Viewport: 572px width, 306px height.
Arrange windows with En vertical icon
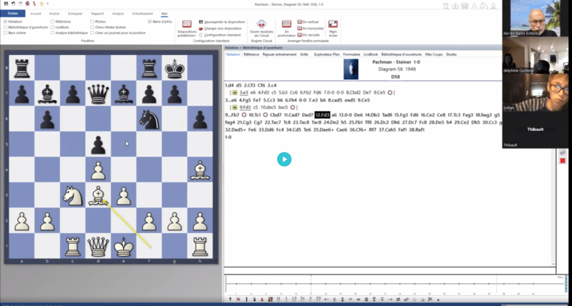click(299, 22)
